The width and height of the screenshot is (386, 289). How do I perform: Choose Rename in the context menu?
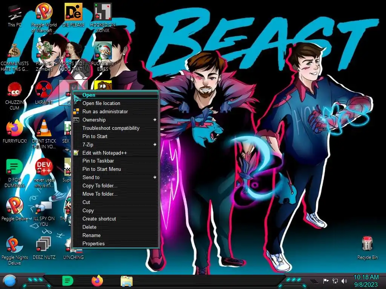point(115,235)
